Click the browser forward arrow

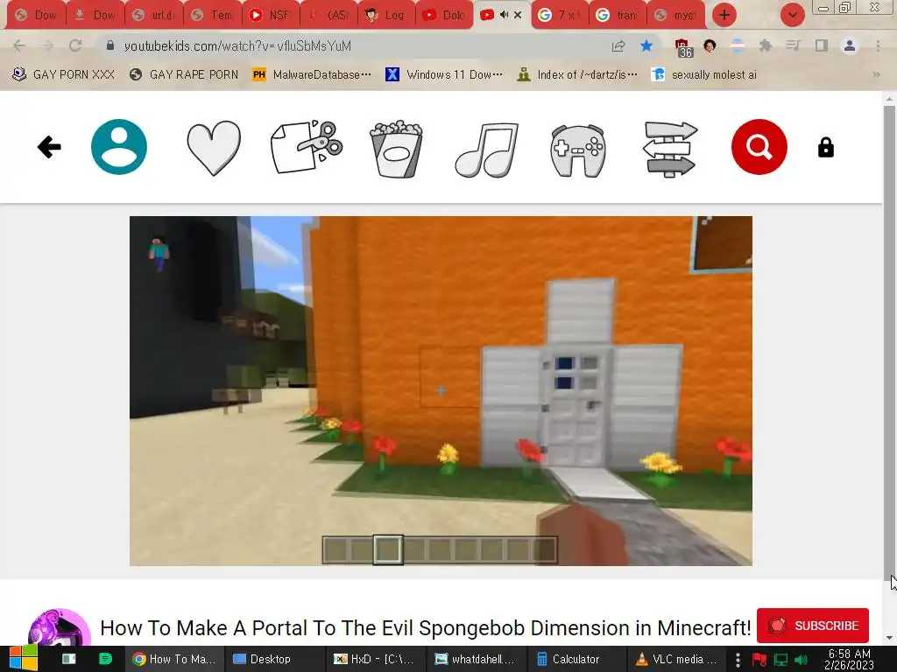point(47,45)
